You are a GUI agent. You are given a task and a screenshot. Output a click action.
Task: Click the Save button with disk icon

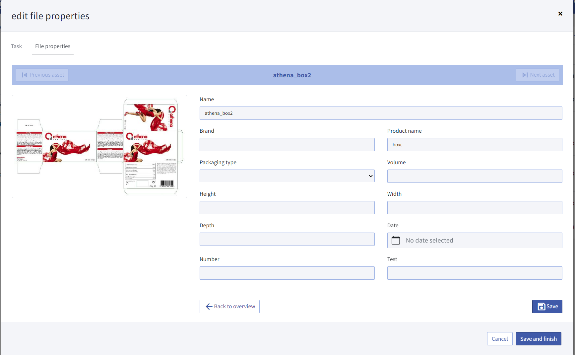pos(547,307)
